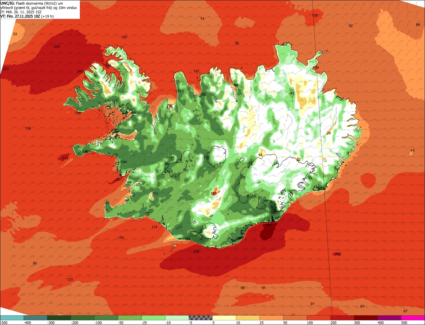Pick the 100 to 200 red-orange swatch
425x325 pixels.
(318, 318)
